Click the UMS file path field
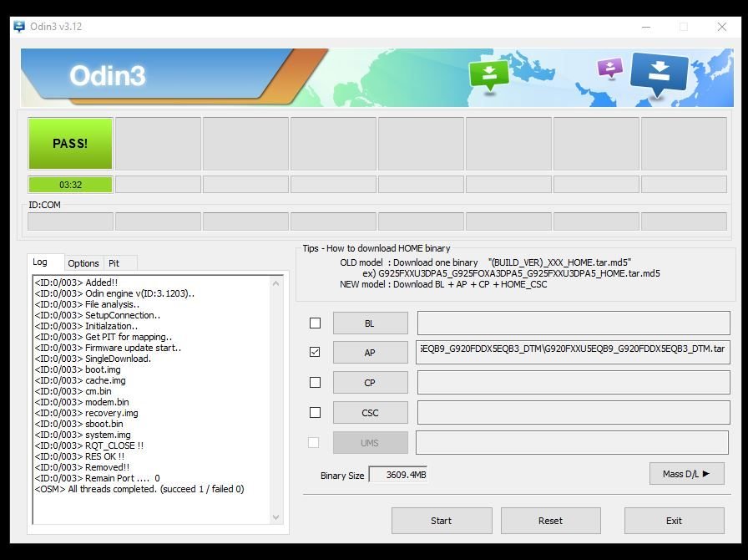748x560 pixels. 572,442
